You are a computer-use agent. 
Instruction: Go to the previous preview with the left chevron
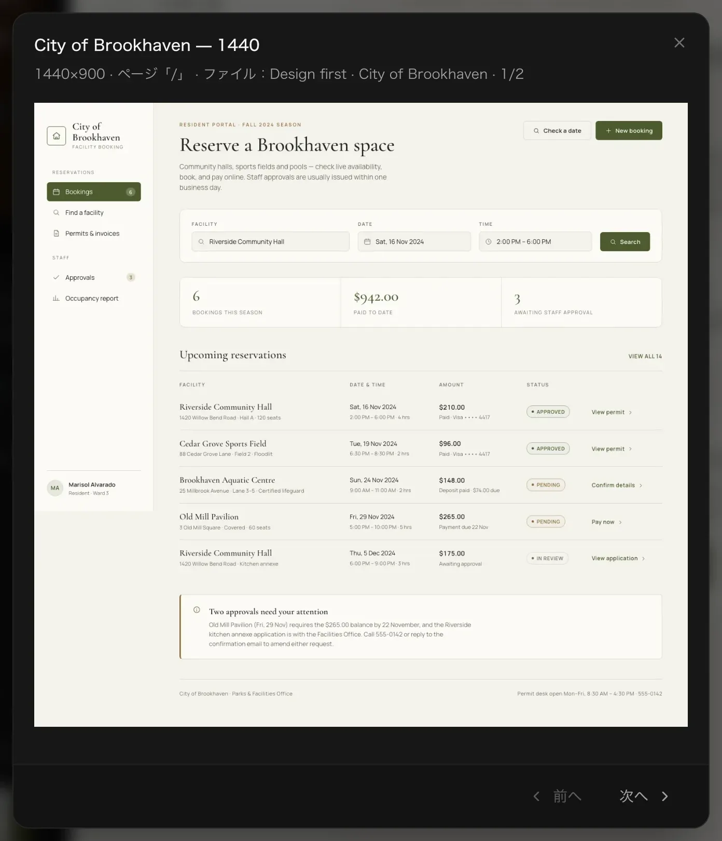(536, 796)
